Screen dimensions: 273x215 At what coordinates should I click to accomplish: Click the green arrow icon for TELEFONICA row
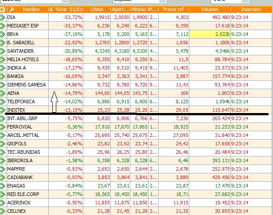click(x=3, y=102)
